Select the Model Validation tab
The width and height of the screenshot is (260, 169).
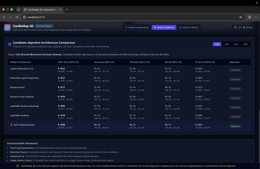click(164, 27)
